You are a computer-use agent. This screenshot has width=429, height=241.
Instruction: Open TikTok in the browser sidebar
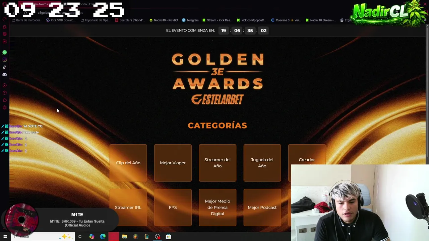pos(5,67)
